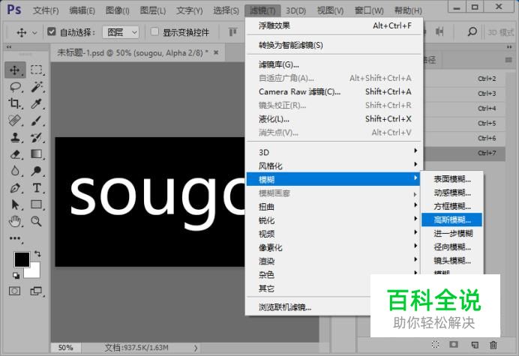Open the Move tool preset picker arrow
Screen dimensions: 519x356
coord(34,33)
